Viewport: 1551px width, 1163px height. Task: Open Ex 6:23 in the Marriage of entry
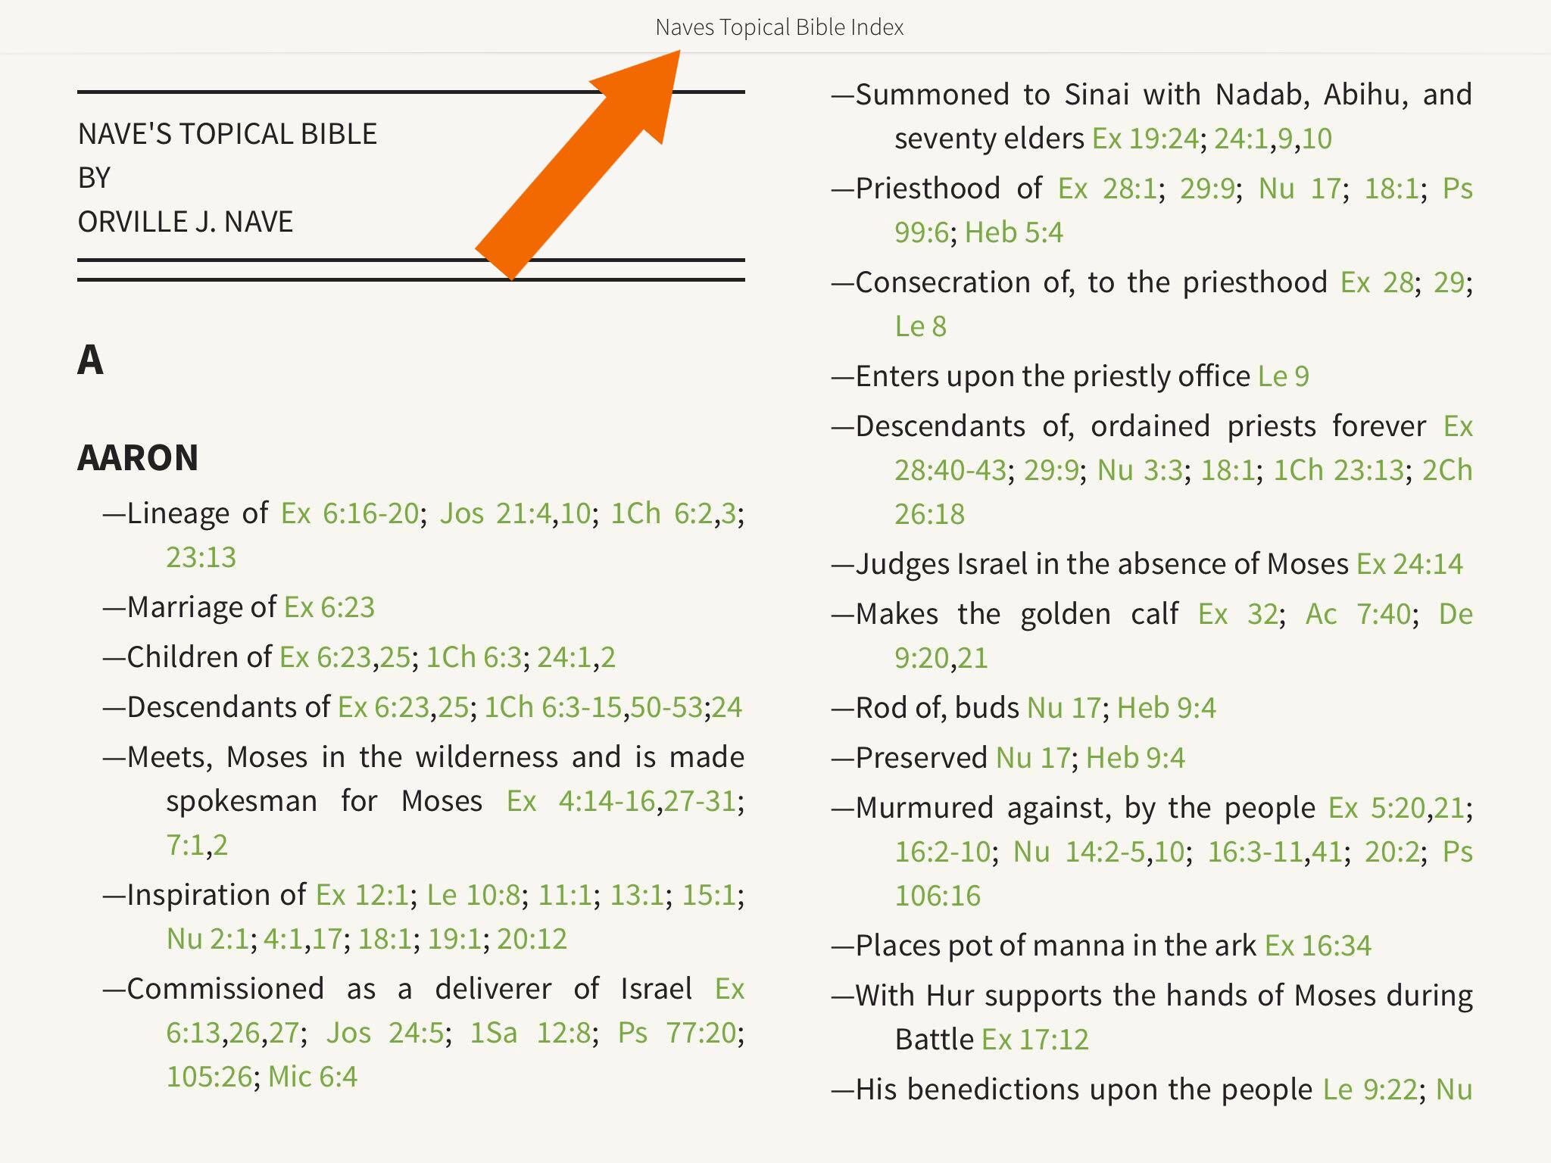coord(329,608)
